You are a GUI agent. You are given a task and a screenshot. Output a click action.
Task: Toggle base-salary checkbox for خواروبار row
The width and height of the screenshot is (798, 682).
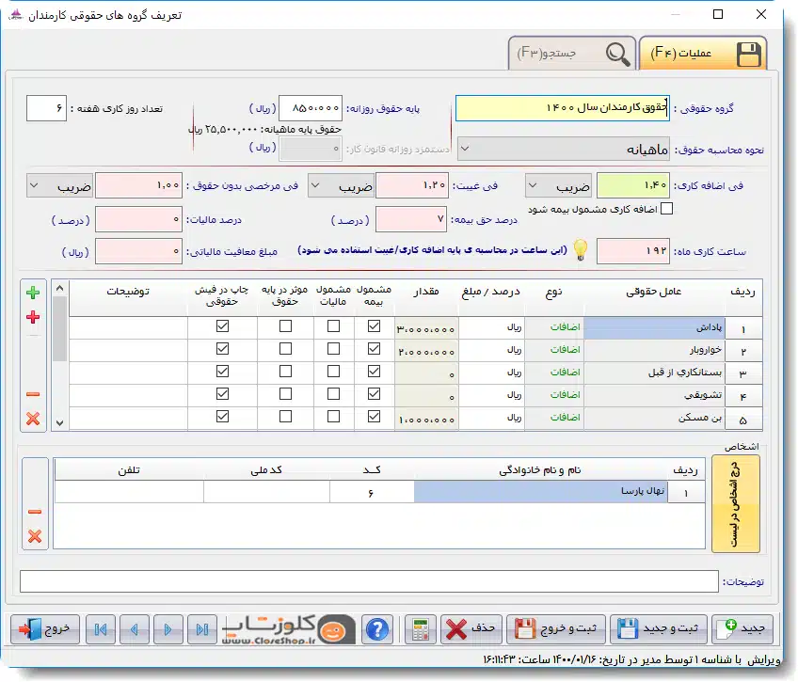[x=285, y=348]
